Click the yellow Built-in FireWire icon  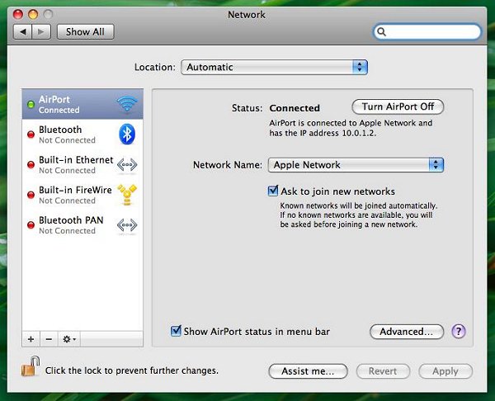(126, 195)
